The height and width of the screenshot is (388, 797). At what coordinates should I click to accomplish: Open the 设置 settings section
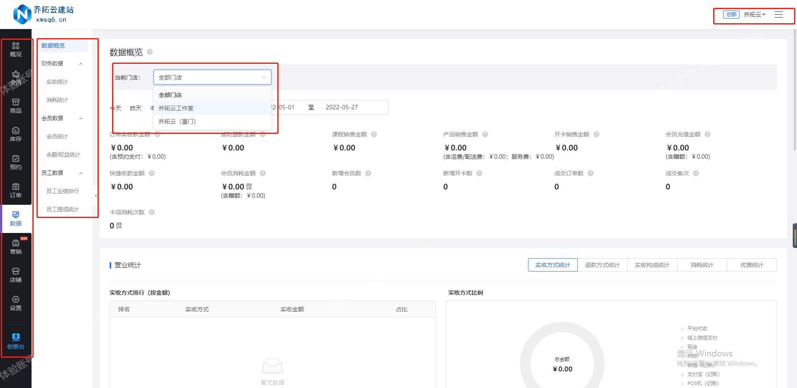pyautogui.click(x=16, y=303)
